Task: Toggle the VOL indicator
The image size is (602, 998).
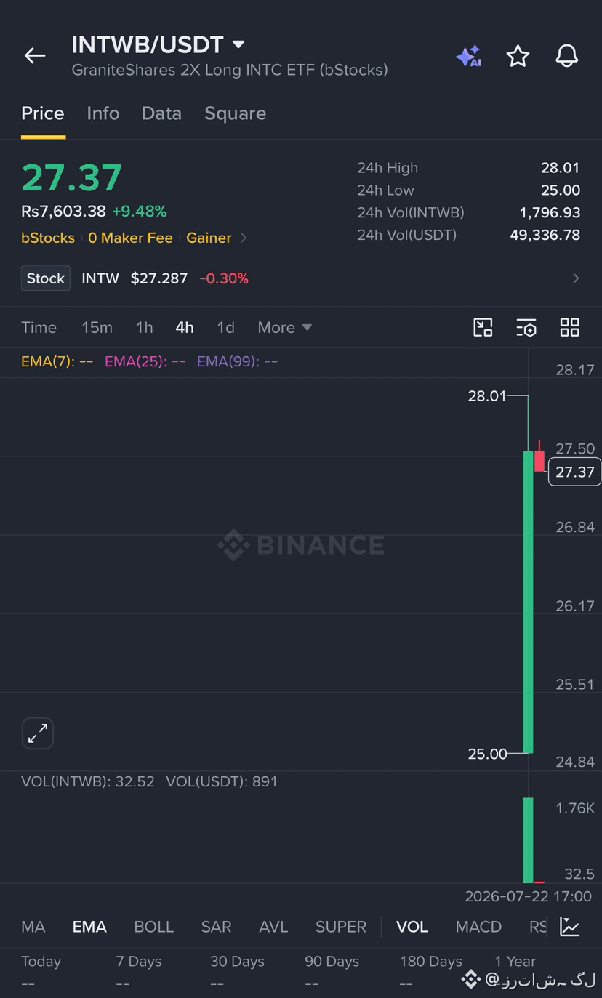Action: 412,927
